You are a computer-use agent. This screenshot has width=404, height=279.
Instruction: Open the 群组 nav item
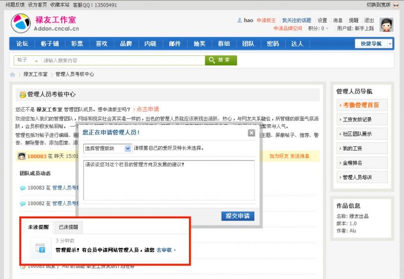coord(224,43)
